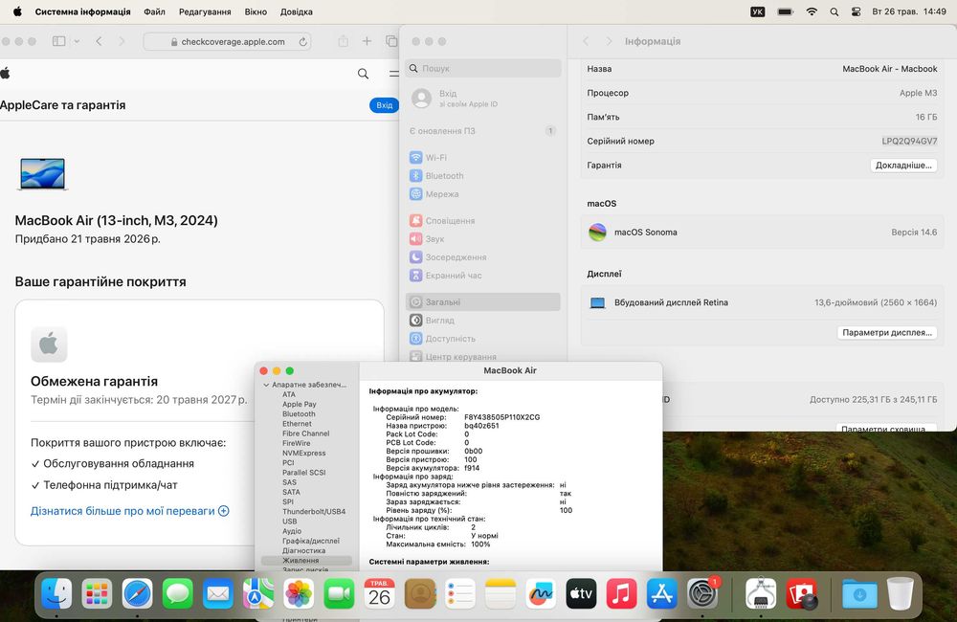Open Дізнатися більше про мої переваги link

tap(130, 511)
